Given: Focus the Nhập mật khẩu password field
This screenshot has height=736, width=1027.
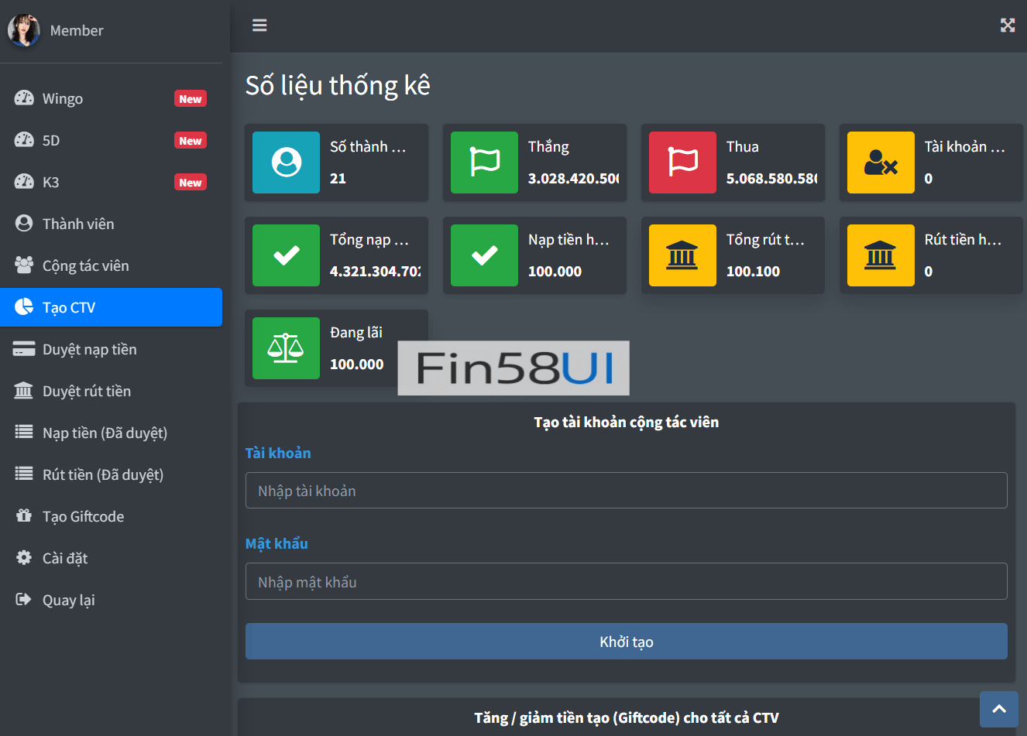Looking at the screenshot, I should (x=626, y=581).
